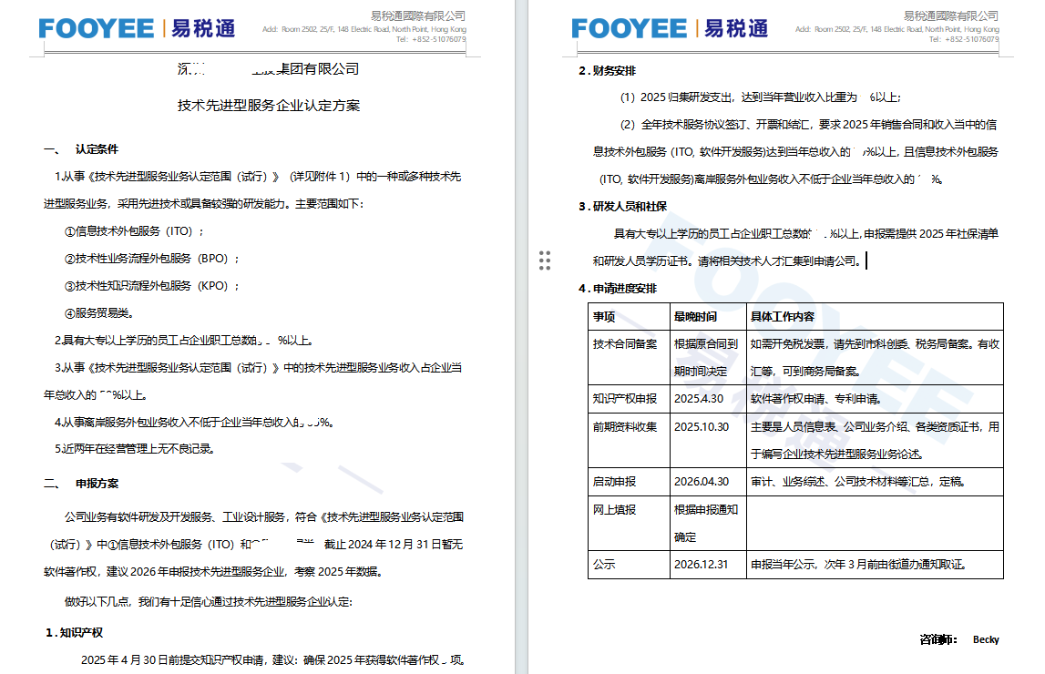Click the table header 具体工作内容
Image resolution: width=1045 pixels, height=674 pixels.
[783, 316]
